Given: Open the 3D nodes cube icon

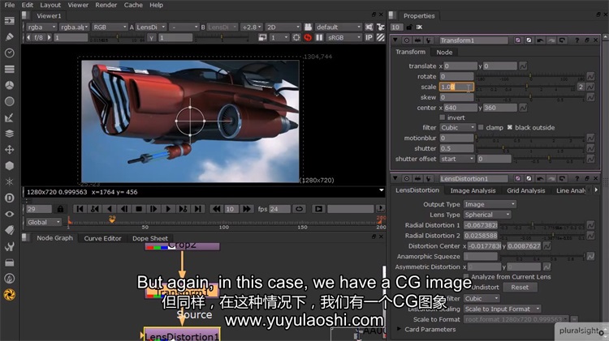Looking at the screenshot, I should click(9, 165).
